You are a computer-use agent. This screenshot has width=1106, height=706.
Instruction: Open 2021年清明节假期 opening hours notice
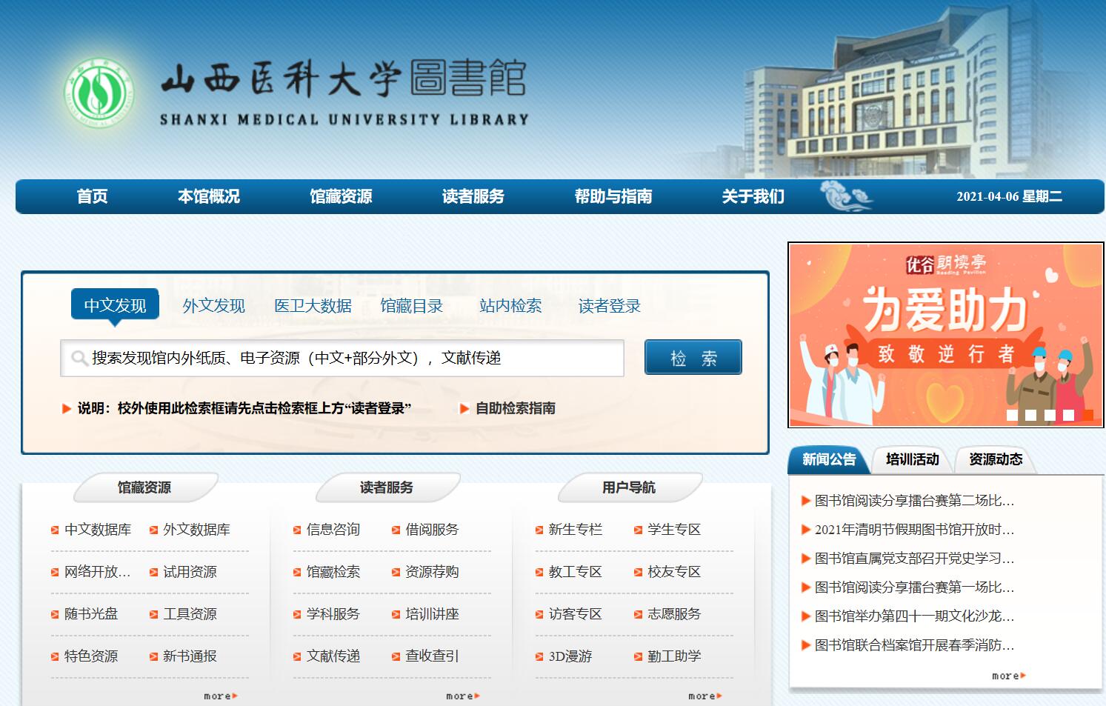pyautogui.click(x=913, y=530)
